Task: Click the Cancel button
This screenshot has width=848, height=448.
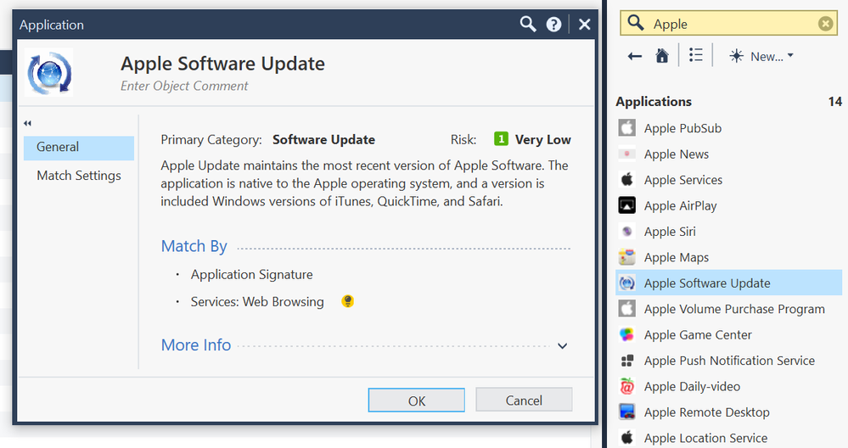Action: coord(524,400)
